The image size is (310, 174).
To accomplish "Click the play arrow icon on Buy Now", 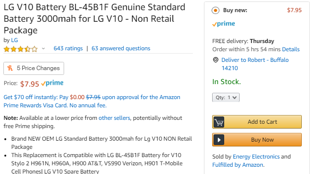I will [219, 140].
